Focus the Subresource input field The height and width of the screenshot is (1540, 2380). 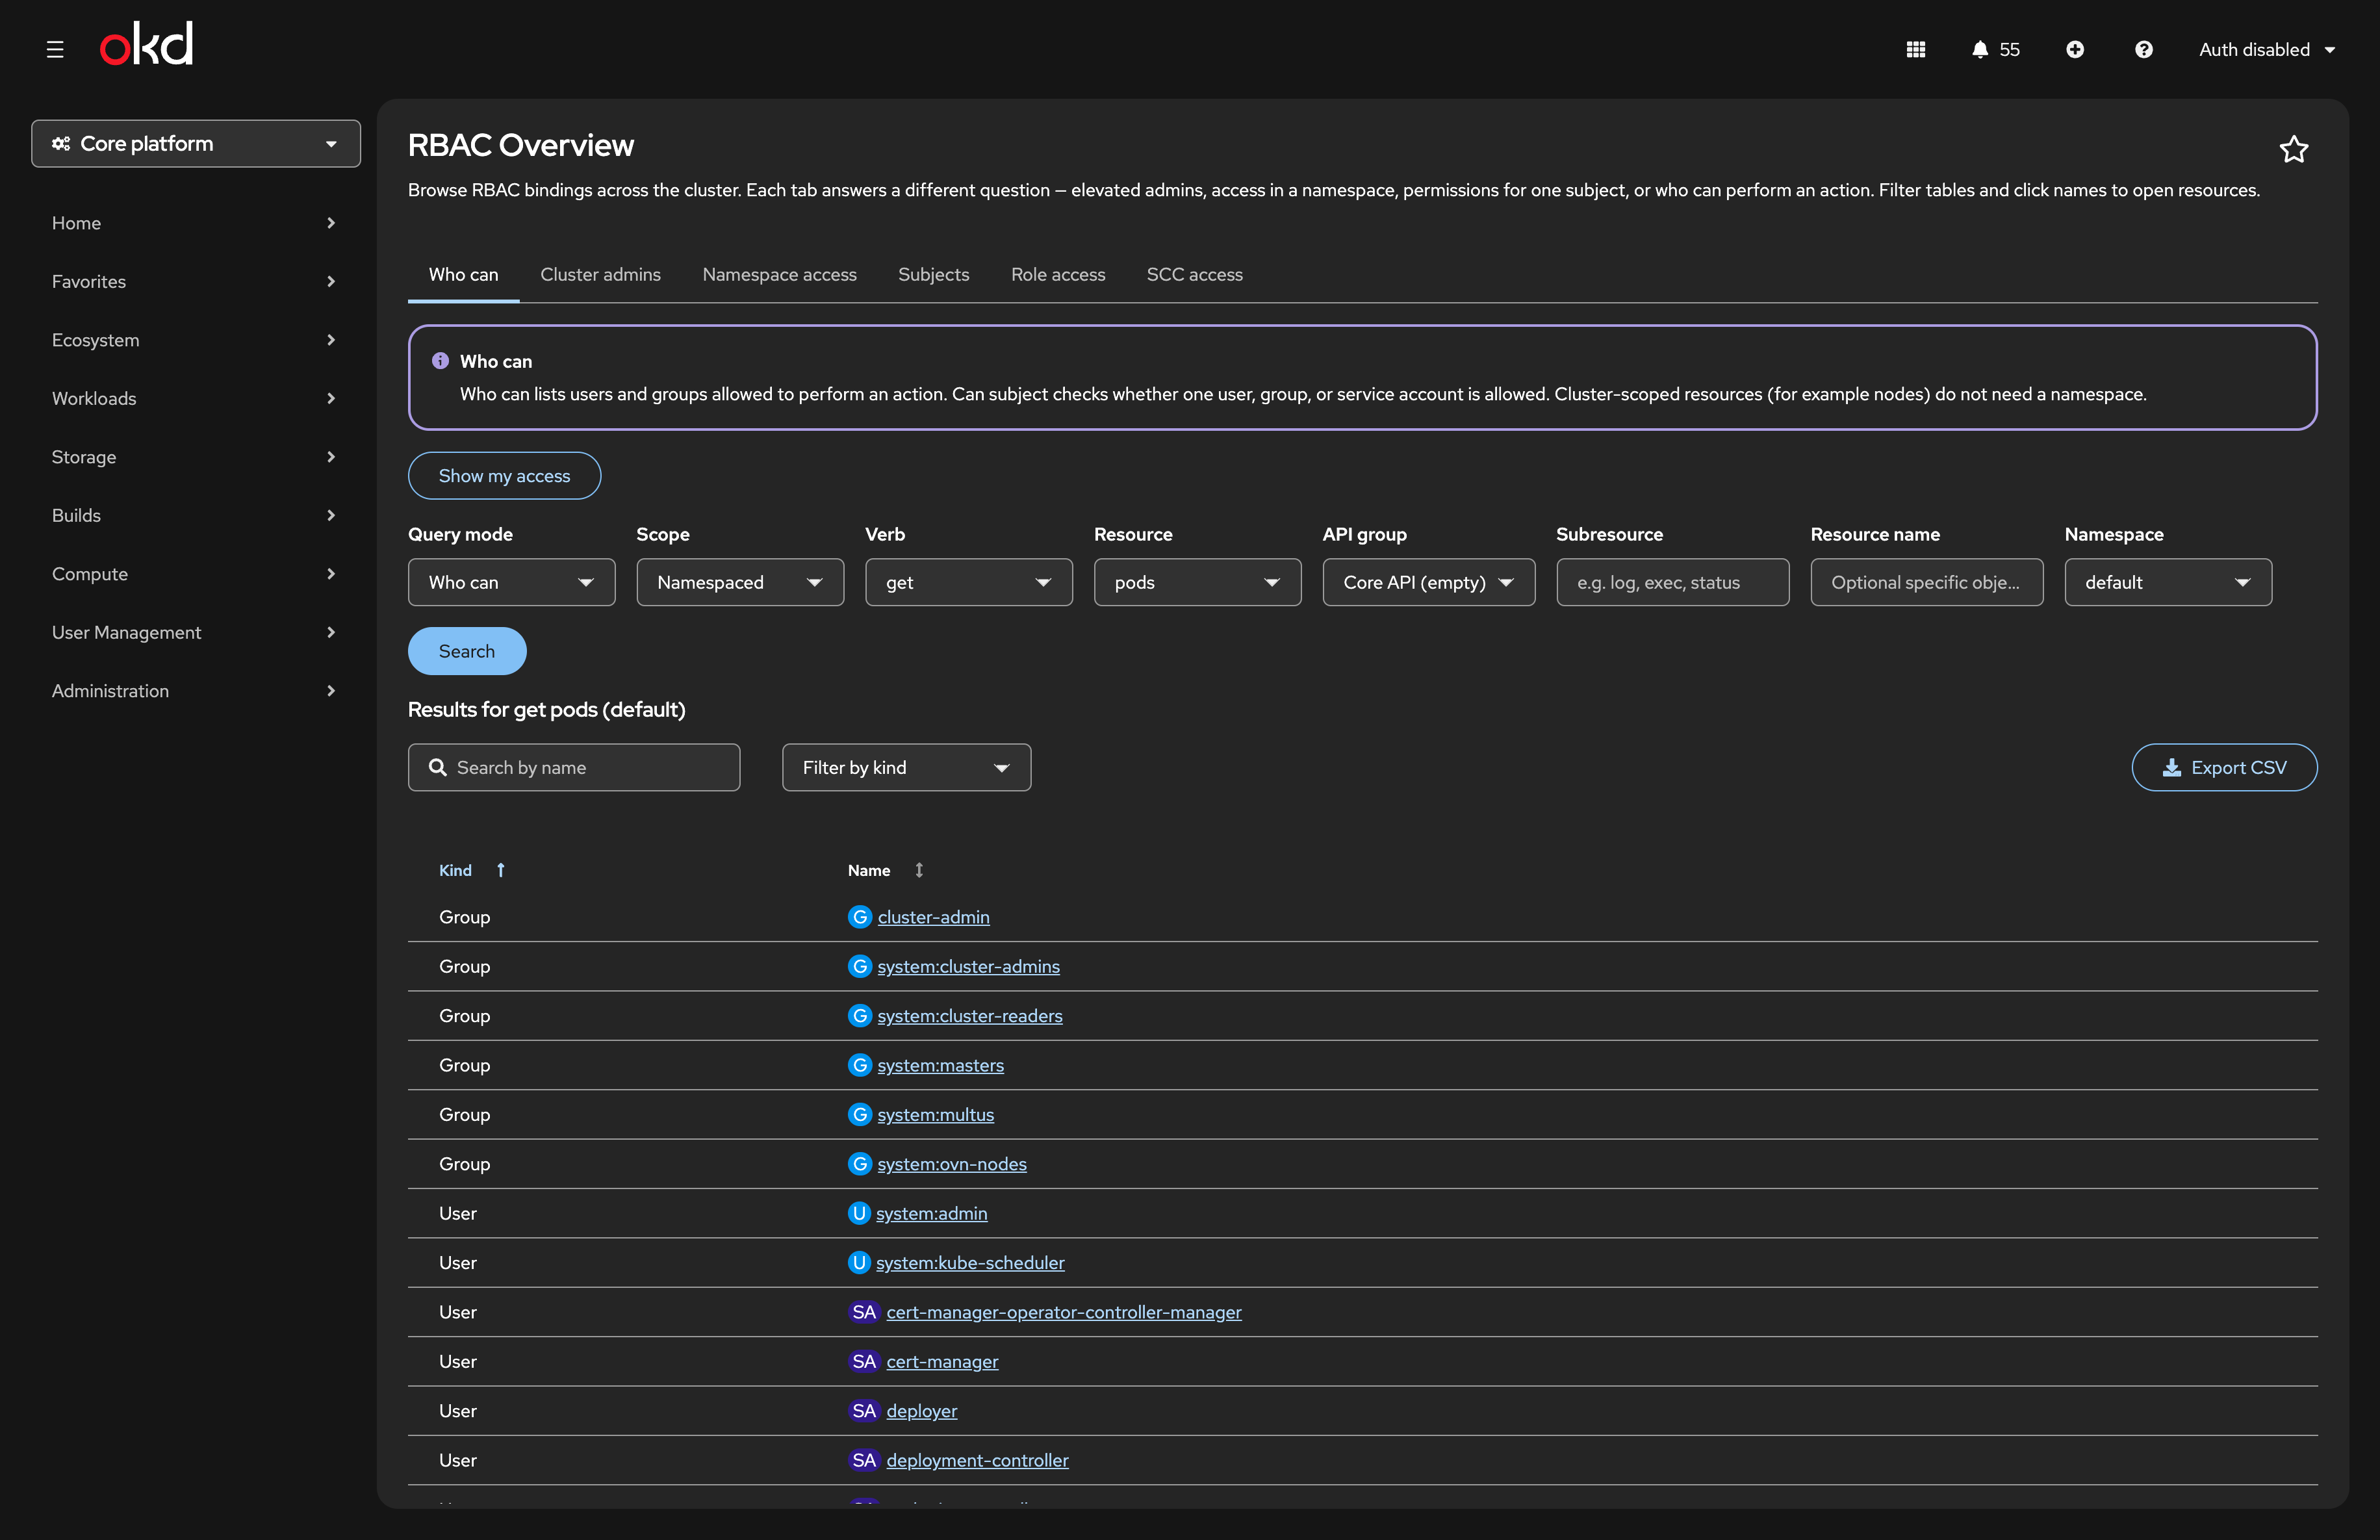[1672, 582]
